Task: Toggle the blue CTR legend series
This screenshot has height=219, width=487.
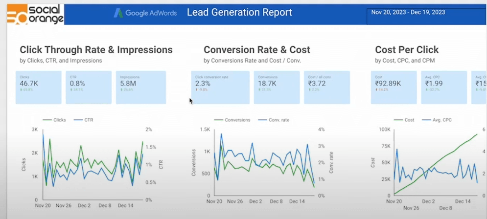Action: click(x=85, y=120)
